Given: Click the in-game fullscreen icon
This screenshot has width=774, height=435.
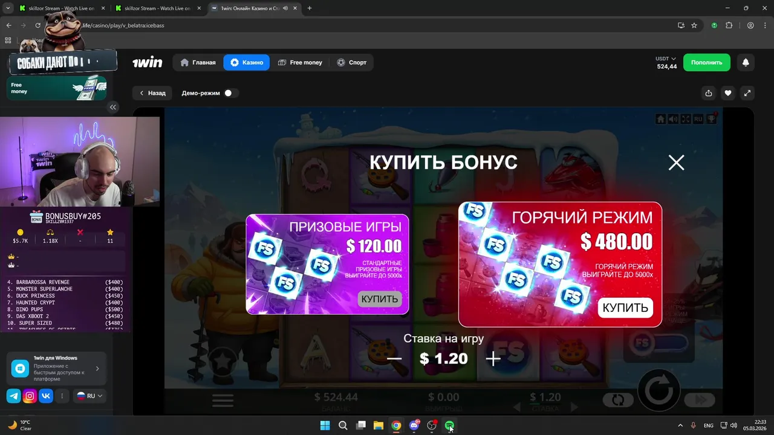Looking at the screenshot, I should 686,119.
